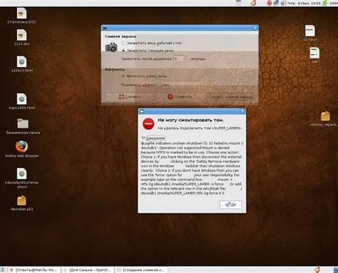Switch to the Ответы@Mail.Ru taskbar window
The height and width of the screenshot is (273, 338).
pos(34,270)
